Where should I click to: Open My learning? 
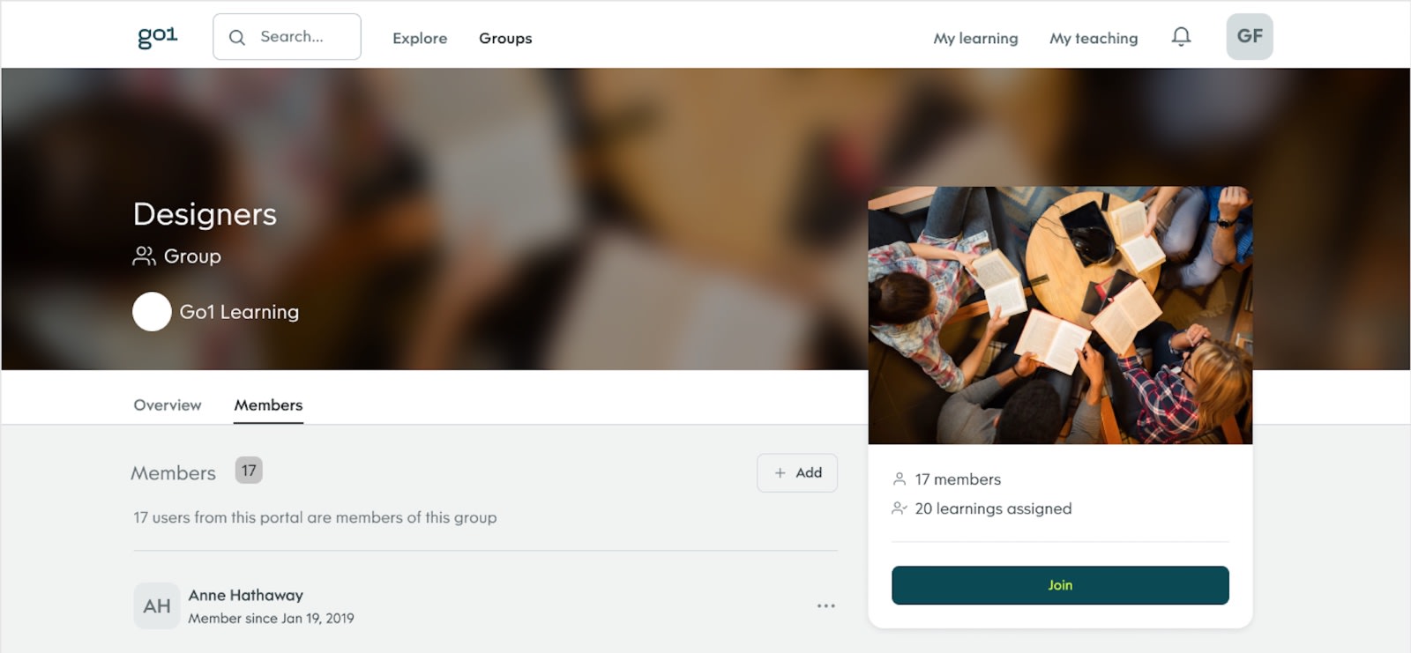tap(975, 38)
